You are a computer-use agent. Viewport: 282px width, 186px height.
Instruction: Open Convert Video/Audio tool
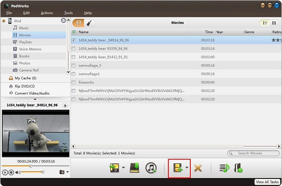click(32, 93)
